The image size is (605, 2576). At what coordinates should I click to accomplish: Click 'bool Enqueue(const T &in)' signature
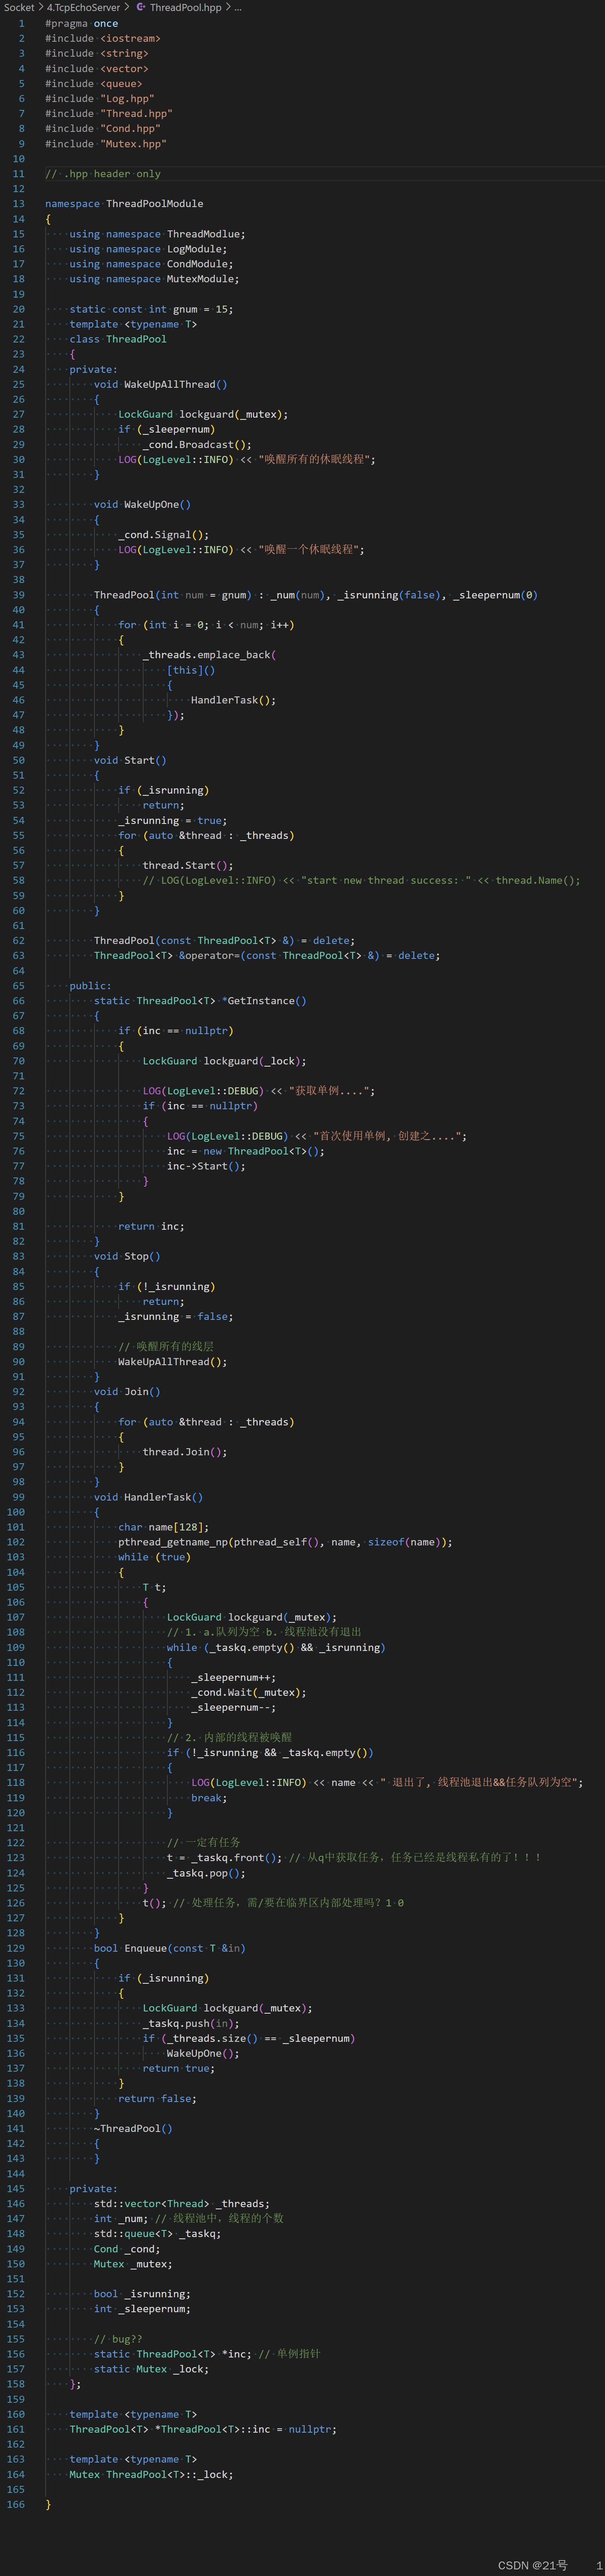pyautogui.click(x=170, y=1948)
